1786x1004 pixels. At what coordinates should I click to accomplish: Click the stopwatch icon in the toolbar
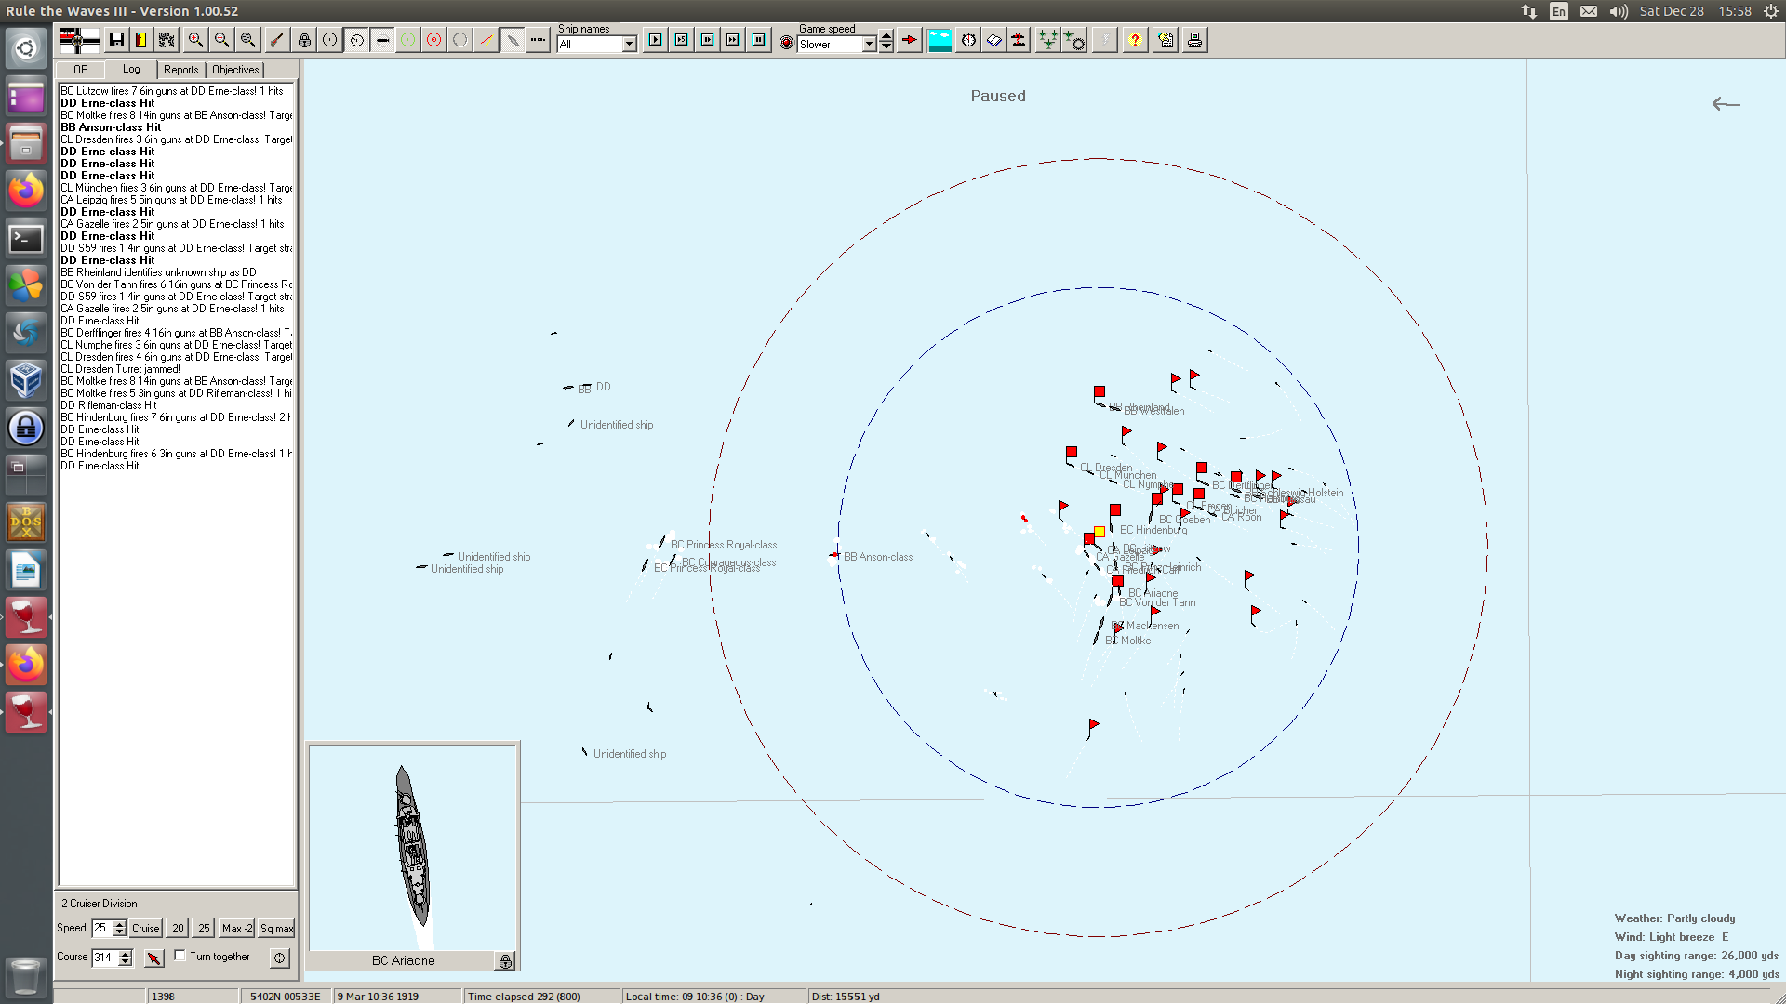coord(968,40)
